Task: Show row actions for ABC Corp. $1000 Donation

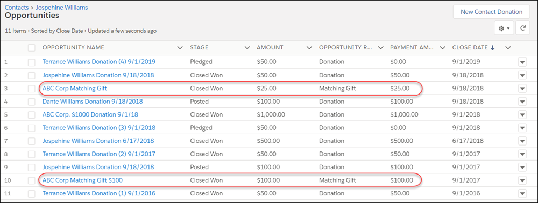Action: coord(522,115)
